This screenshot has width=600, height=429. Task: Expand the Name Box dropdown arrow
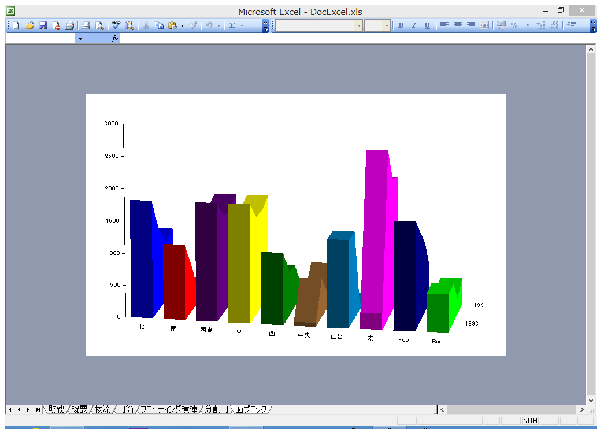point(80,38)
